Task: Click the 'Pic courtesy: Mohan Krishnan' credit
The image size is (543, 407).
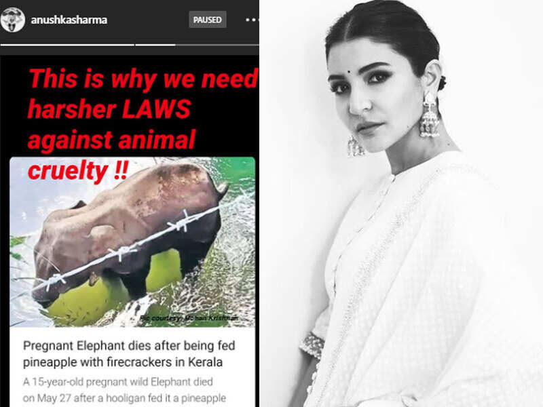Action: [x=189, y=318]
